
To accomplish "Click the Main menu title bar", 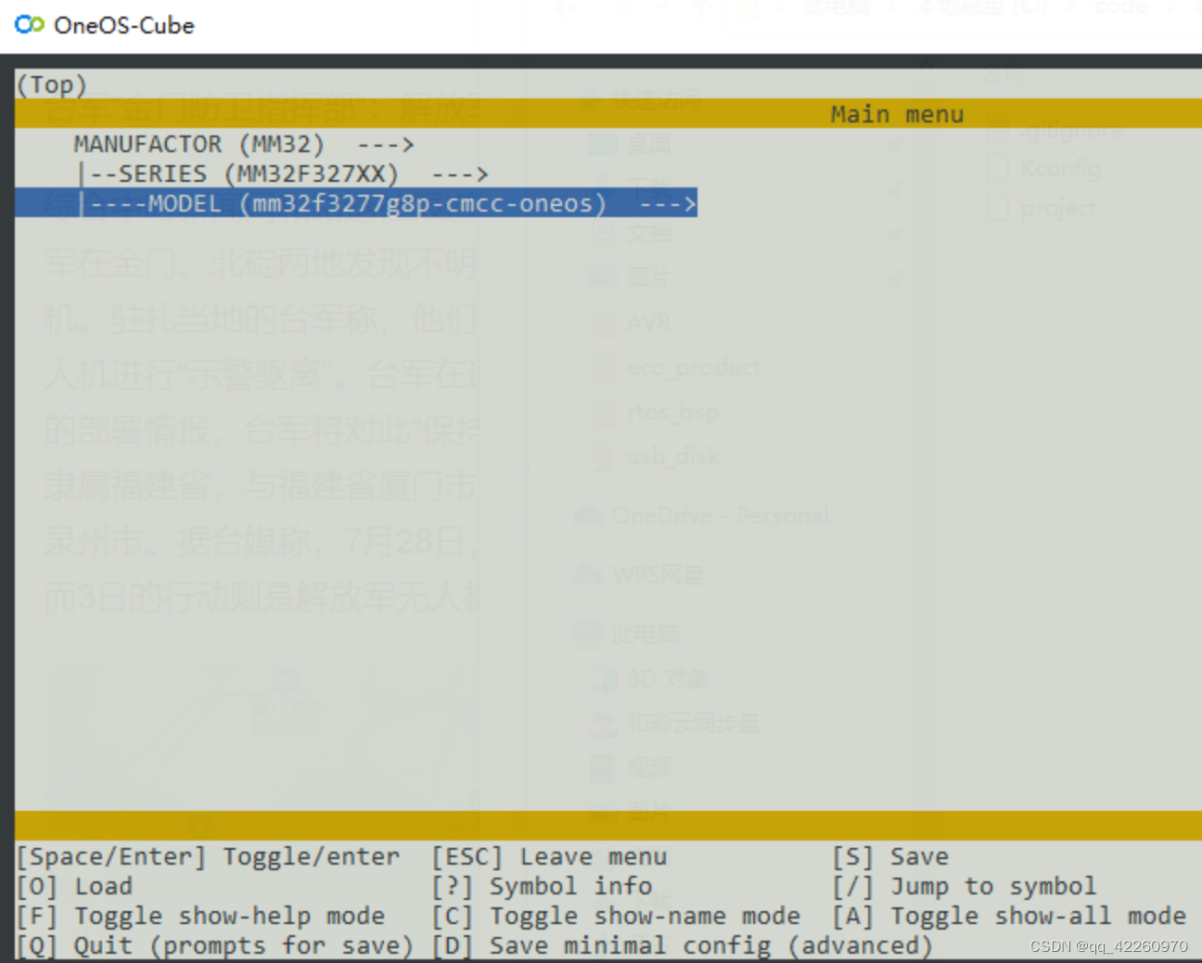I will coord(608,114).
